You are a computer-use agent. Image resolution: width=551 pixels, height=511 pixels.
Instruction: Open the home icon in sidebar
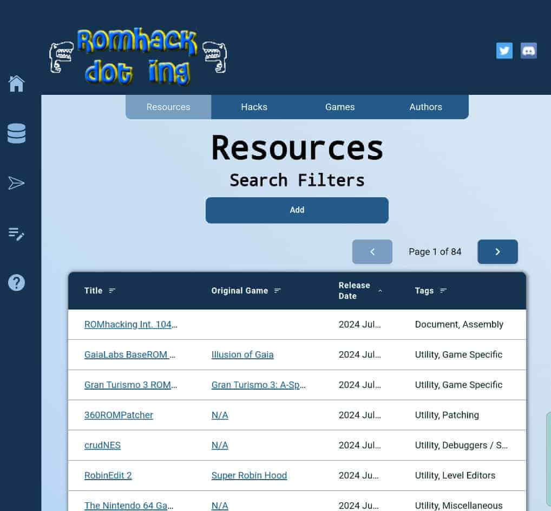[x=17, y=84]
